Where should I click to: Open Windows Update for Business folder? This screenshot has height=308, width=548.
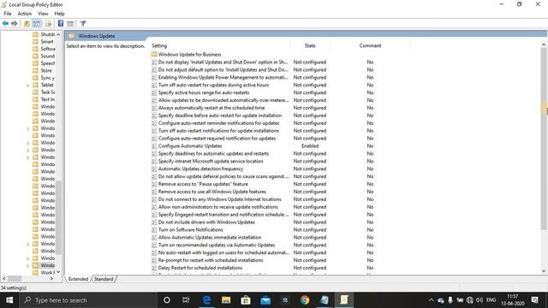(x=189, y=55)
